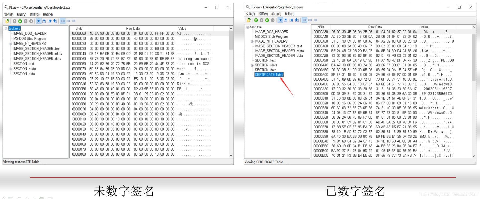
Task: Select IMAGE_SECTION_HEADER .data in left window
Action: (37, 59)
